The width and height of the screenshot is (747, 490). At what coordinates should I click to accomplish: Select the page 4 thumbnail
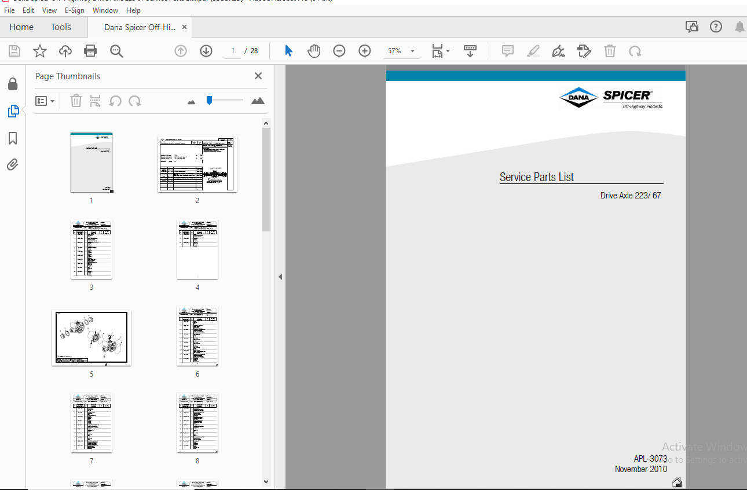click(x=197, y=249)
